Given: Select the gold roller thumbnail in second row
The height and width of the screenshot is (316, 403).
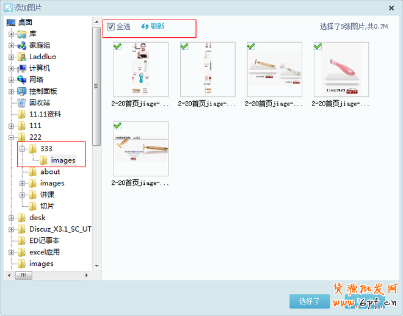Looking at the screenshot, I should click(x=141, y=149).
